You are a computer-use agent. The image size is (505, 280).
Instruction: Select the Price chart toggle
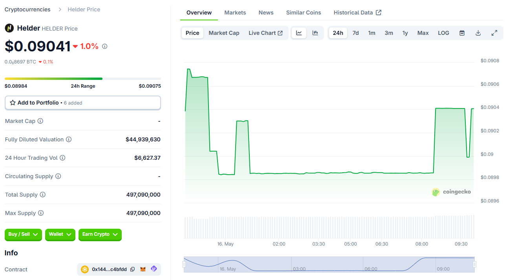(x=192, y=33)
